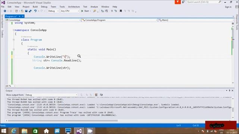The height and width of the screenshot is (134, 239).
Task: Select the Program.cs editor tab
Action: 11,16
